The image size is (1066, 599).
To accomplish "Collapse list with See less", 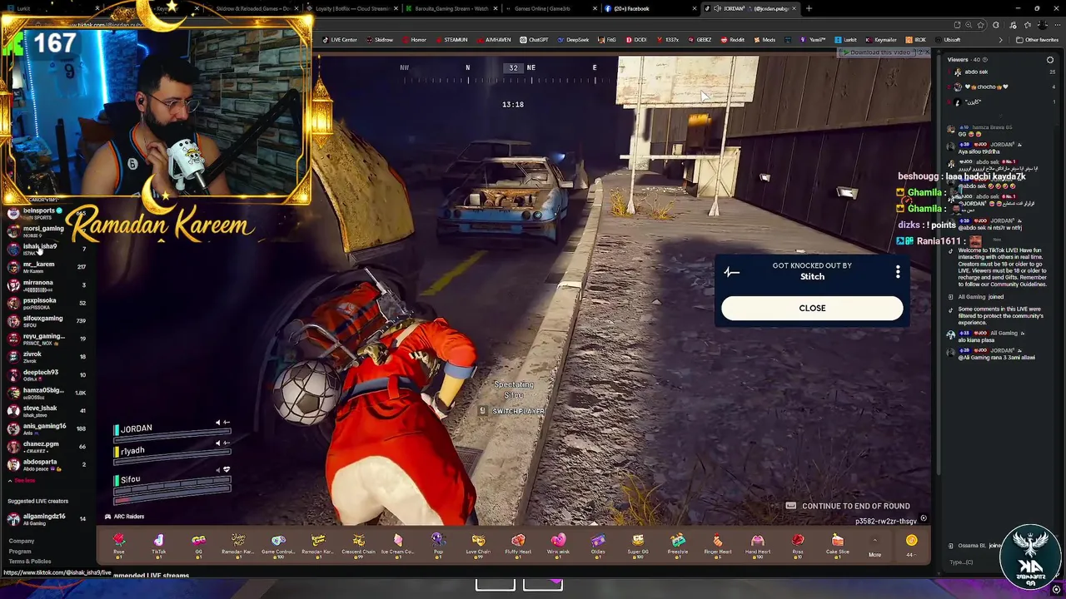I will click(x=22, y=480).
